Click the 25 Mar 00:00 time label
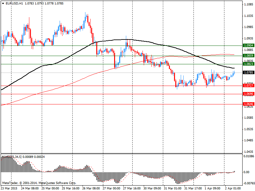The height and width of the screenshot is (191, 255). 50,188
